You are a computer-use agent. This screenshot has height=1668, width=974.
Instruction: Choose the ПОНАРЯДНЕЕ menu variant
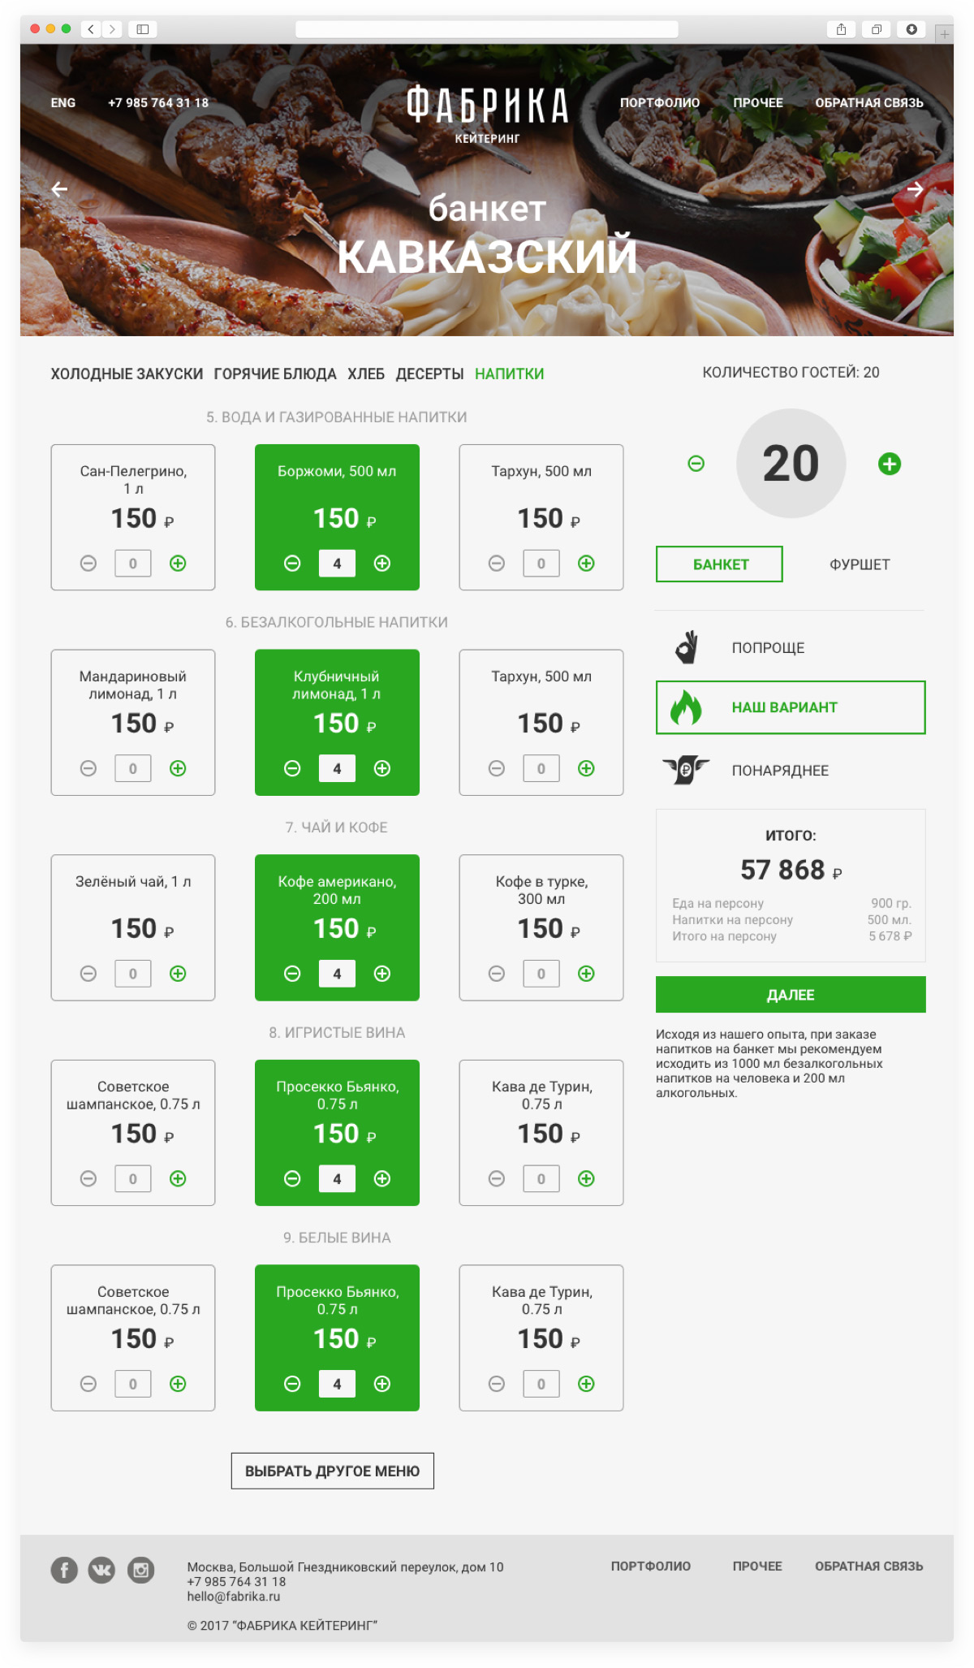780,771
